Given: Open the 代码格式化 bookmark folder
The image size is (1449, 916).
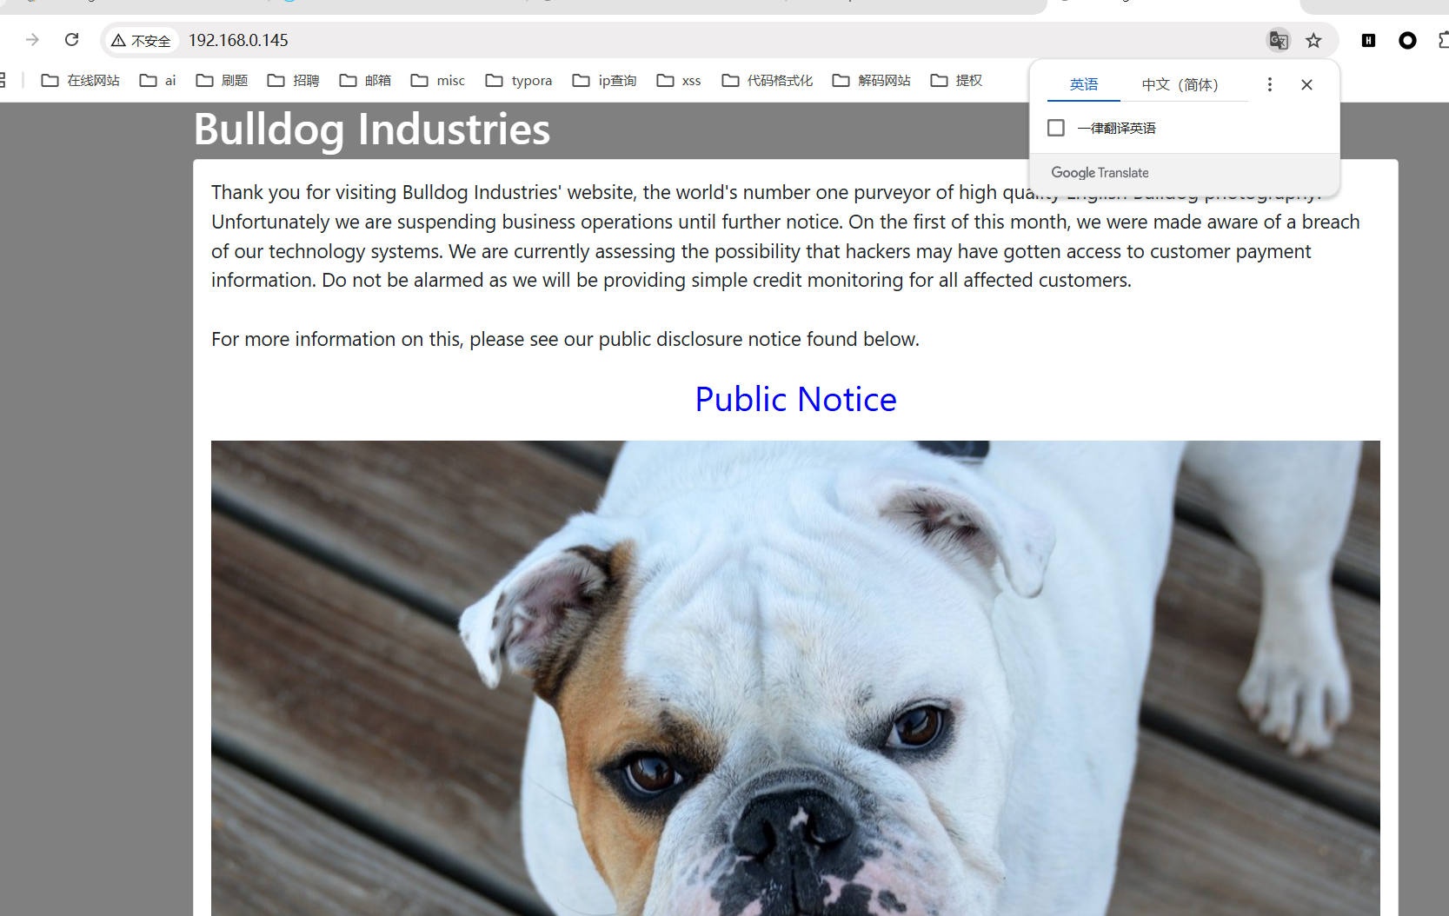Looking at the screenshot, I should coord(768,81).
